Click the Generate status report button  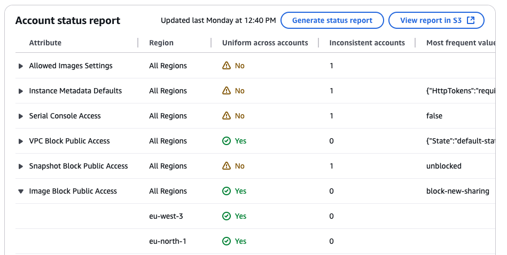point(332,20)
